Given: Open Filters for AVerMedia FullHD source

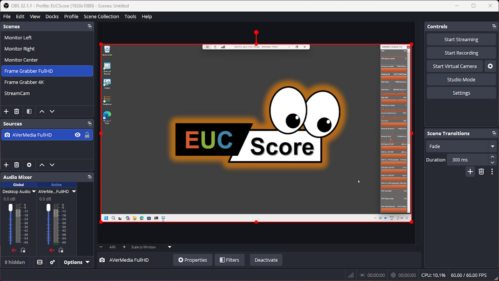Looking at the screenshot, I should 229,260.
